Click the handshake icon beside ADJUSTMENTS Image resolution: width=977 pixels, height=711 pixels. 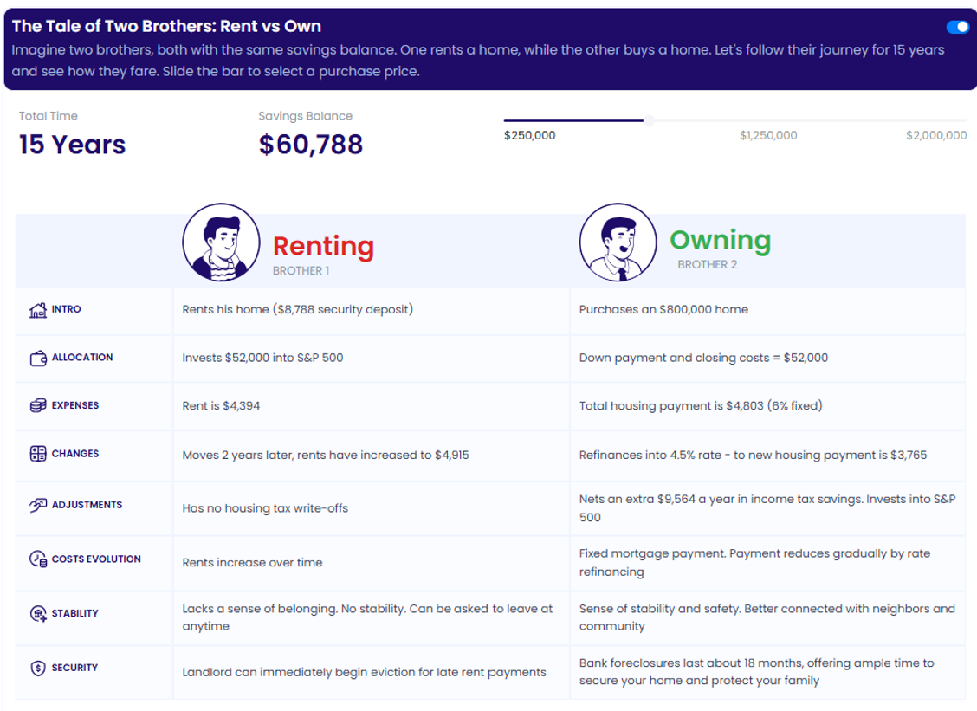37,505
